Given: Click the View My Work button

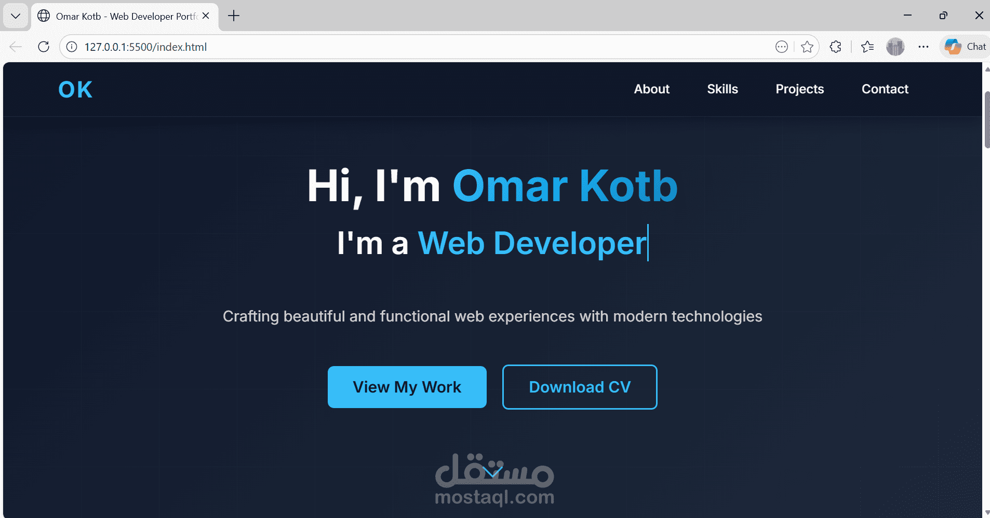Looking at the screenshot, I should (407, 387).
